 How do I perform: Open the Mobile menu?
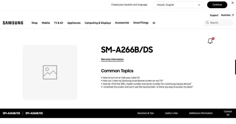click(x=46, y=23)
